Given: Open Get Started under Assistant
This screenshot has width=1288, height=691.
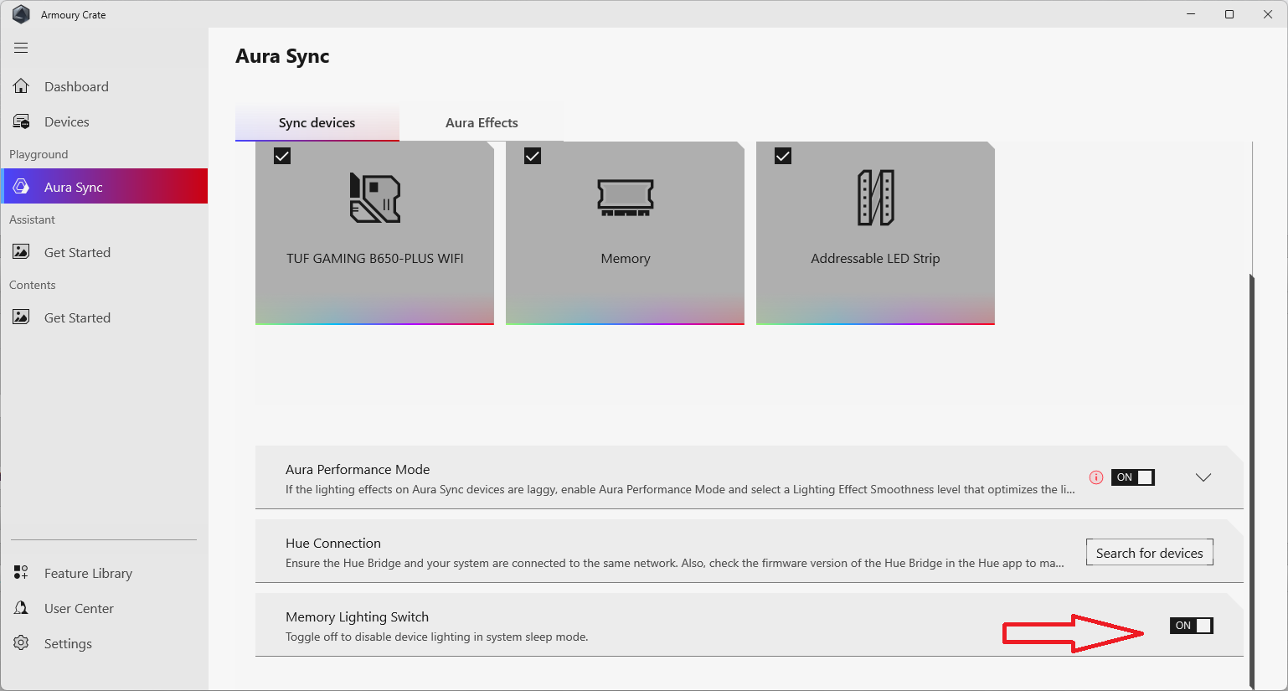Looking at the screenshot, I should 105,252.
